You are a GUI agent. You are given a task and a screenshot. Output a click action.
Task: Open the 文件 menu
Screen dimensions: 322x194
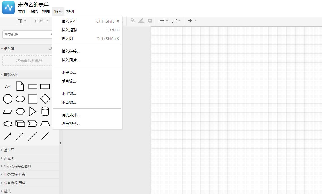pyautogui.click(x=22, y=12)
